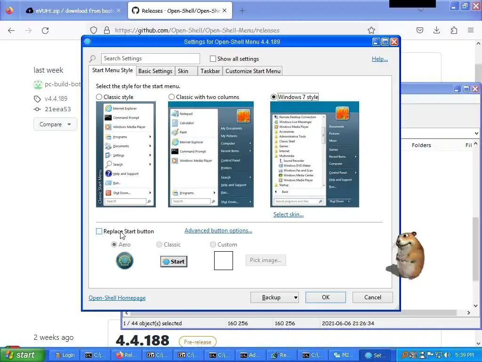
Task: Click the Windows 7 style preview thumbnail
Action: tap(314, 154)
